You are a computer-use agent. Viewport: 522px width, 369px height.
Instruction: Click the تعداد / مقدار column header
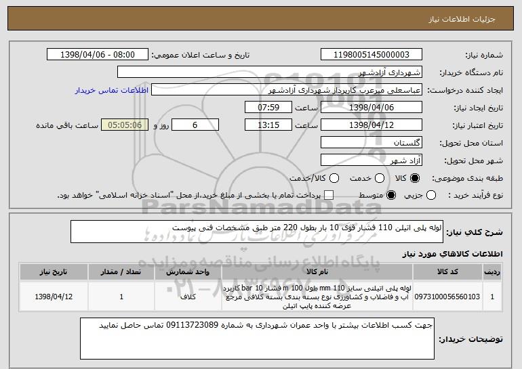click(x=121, y=272)
